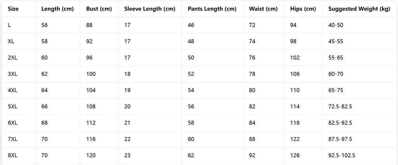The height and width of the screenshot is (165, 398).
Task: Select the Suggested Weight (kg) header
Action: [359, 9]
